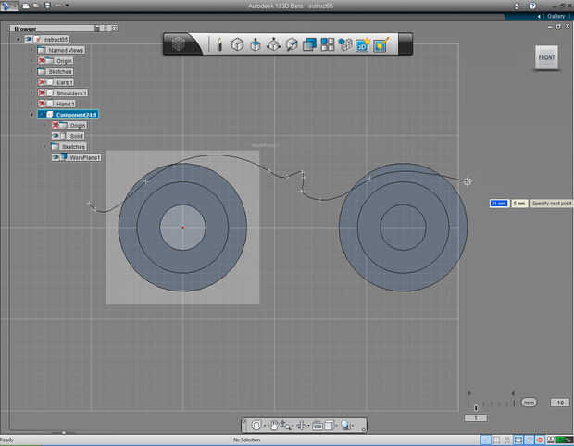The height and width of the screenshot is (446, 574).
Task: Hide WorkPlane1 using its eye icon
Action: 56,157
